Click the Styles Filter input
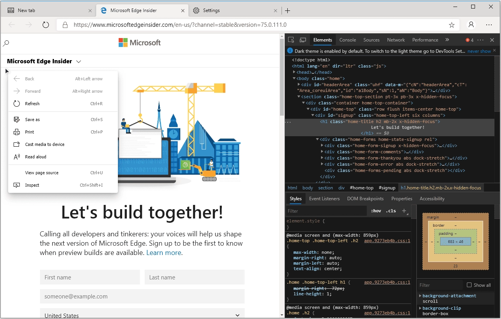Screen dimensions: 501x319 [326, 211]
